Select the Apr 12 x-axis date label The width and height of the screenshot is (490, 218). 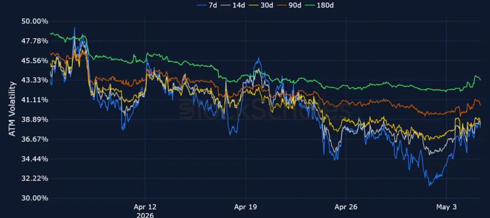click(145, 207)
